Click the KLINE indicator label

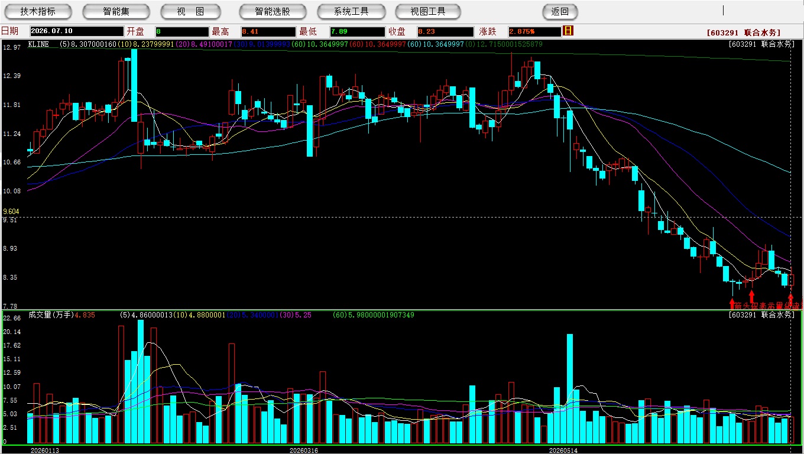(39, 44)
